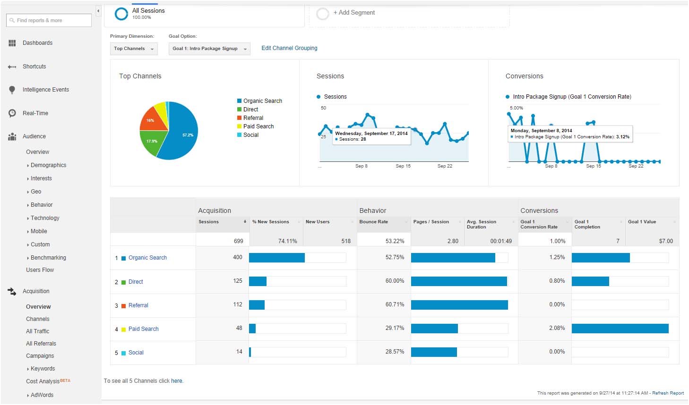Click the Audience people icon
Screen dimensions: 689x405
[12, 137]
